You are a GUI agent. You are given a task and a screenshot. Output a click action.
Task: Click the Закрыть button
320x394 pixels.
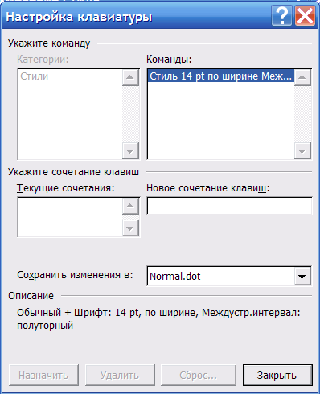pyautogui.click(x=277, y=375)
